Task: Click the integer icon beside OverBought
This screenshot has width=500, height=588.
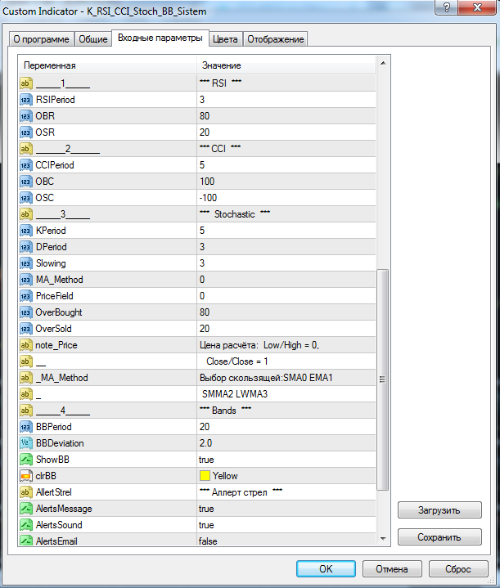Action: tap(25, 312)
